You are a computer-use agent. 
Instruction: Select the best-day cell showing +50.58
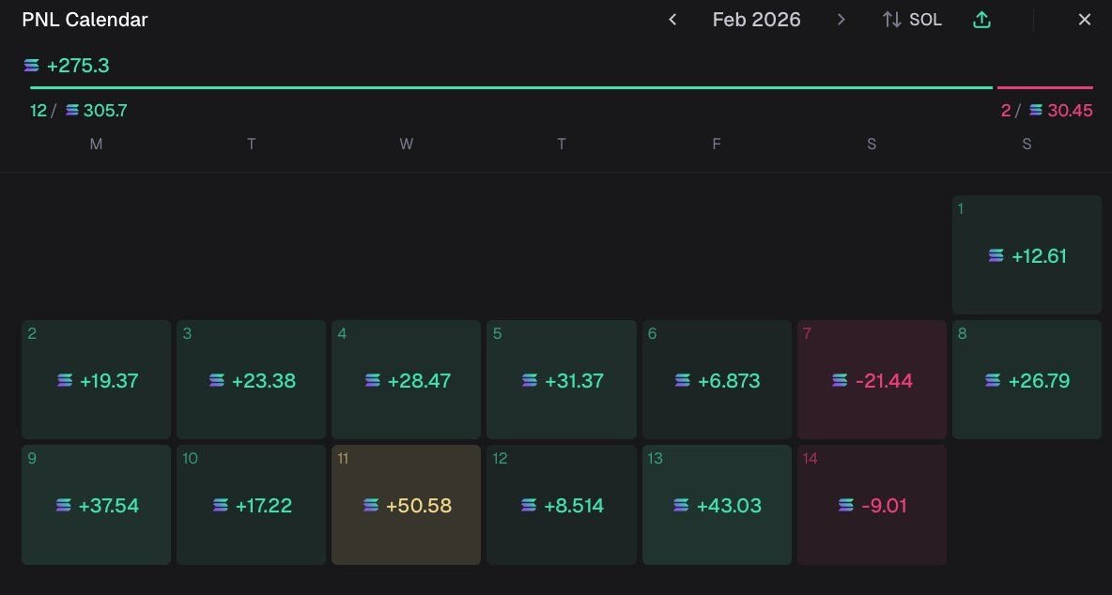tap(406, 504)
